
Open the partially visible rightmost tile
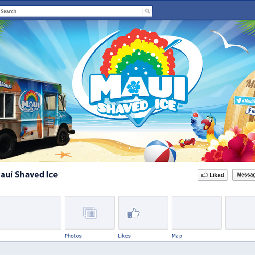(240, 213)
